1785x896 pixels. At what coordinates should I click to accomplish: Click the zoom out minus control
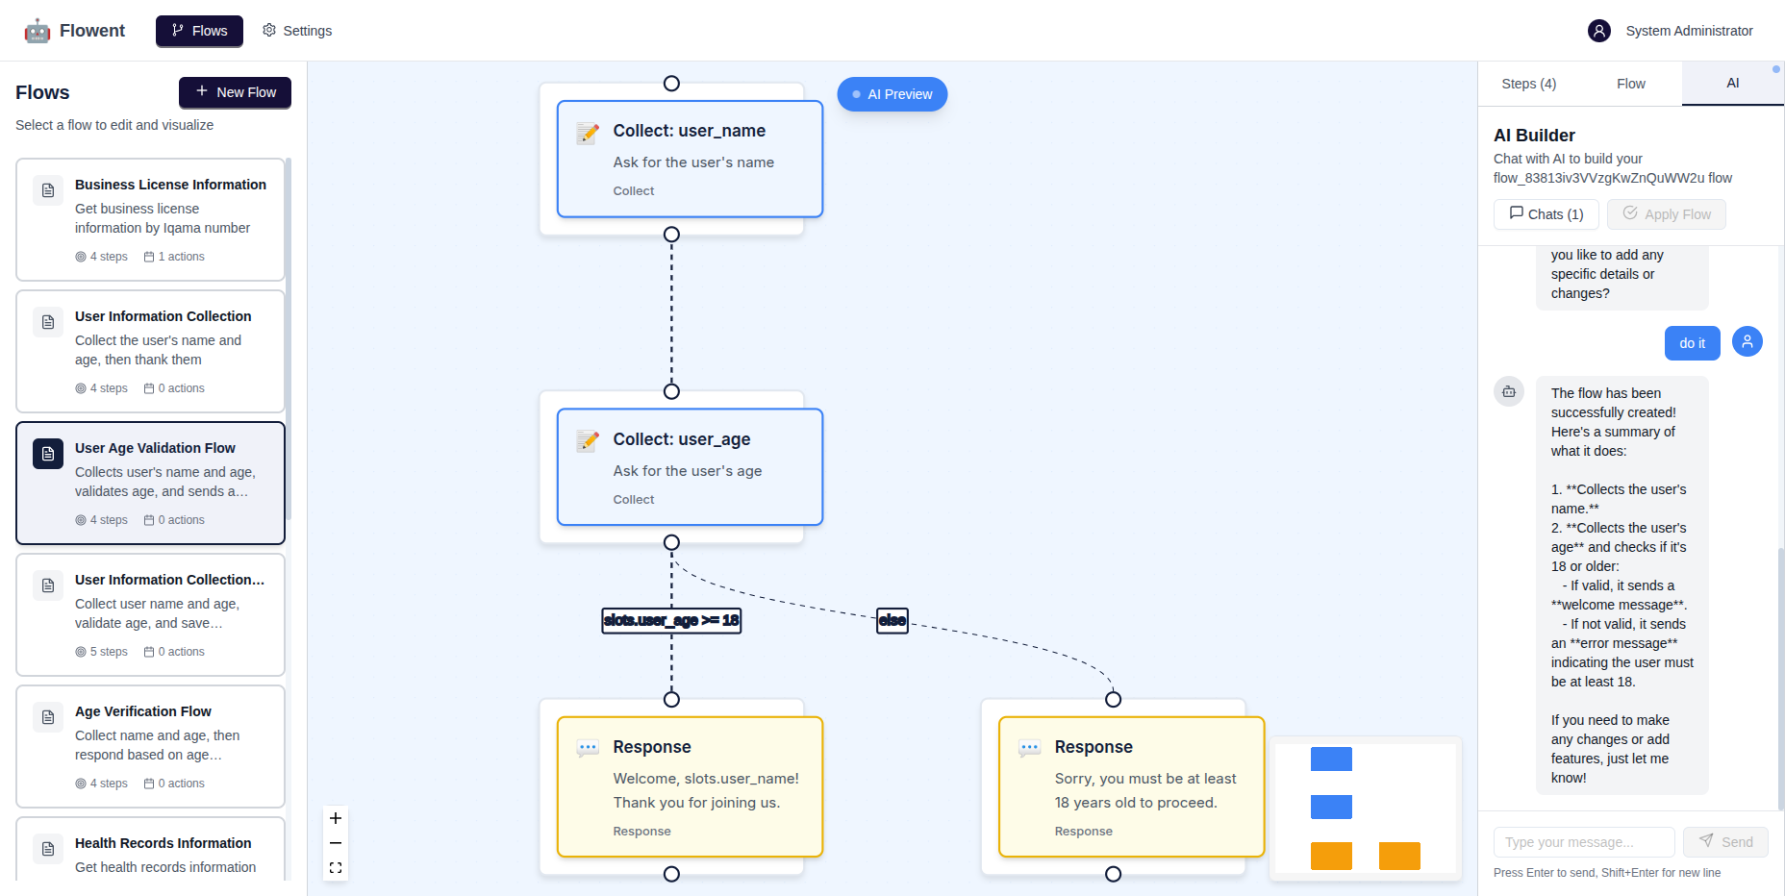(x=336, y=843)
